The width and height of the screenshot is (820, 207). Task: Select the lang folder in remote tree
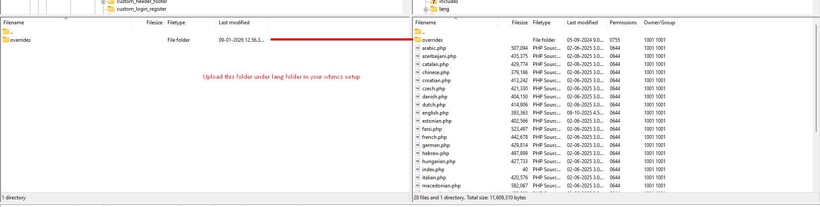[444, 9]
